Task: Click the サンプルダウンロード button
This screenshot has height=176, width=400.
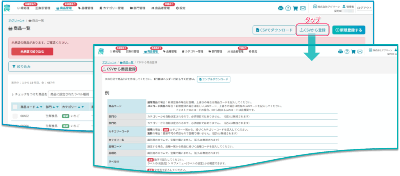Action: [x=213, y=79]
